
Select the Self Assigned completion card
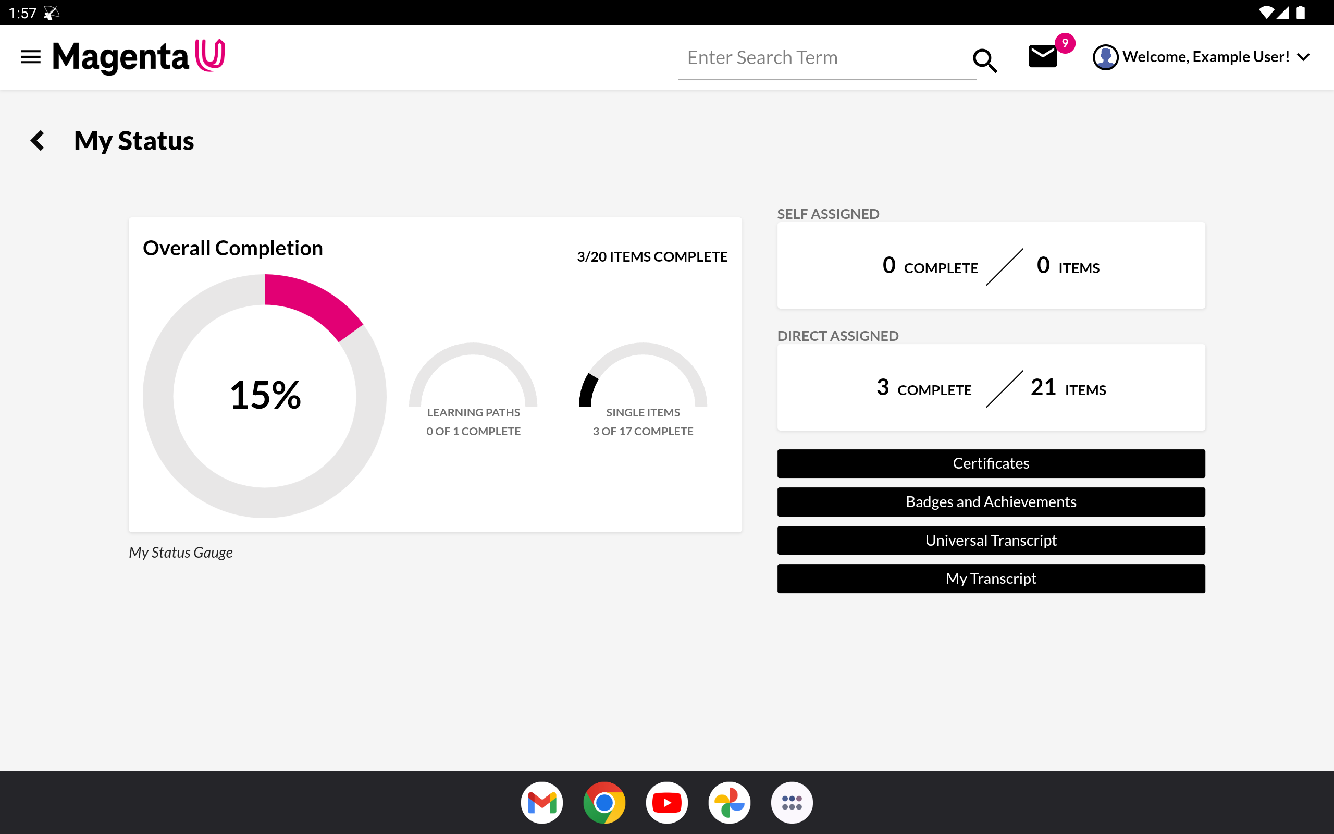991,265
